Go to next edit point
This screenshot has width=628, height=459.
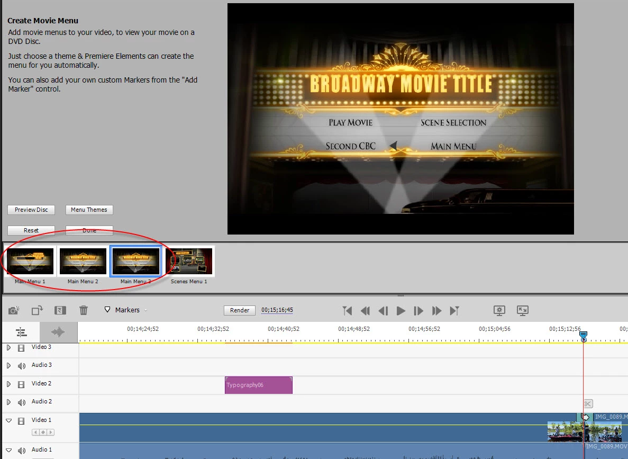tap(454, 311)
